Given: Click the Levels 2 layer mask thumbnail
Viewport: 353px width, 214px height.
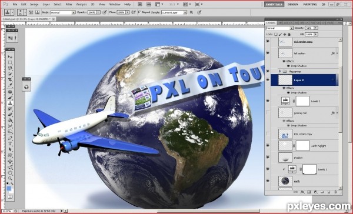Looking at the screenshot, I should [x=302, y=101].
